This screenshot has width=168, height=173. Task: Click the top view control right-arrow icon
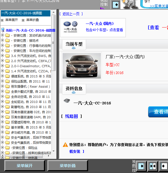tap(116, 5)
